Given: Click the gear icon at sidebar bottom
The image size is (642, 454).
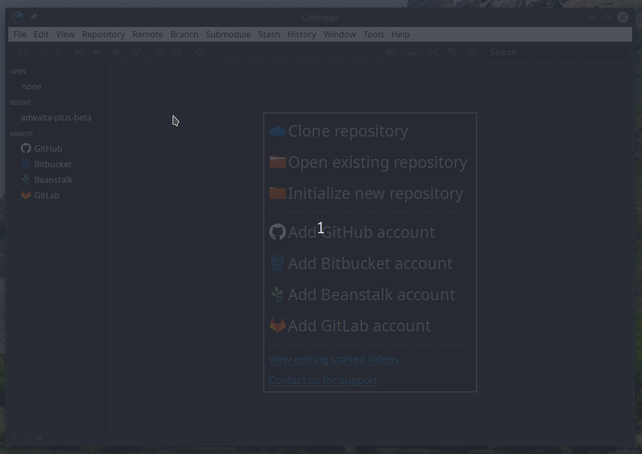Looking at the screenshot, I should click(40, 437).
